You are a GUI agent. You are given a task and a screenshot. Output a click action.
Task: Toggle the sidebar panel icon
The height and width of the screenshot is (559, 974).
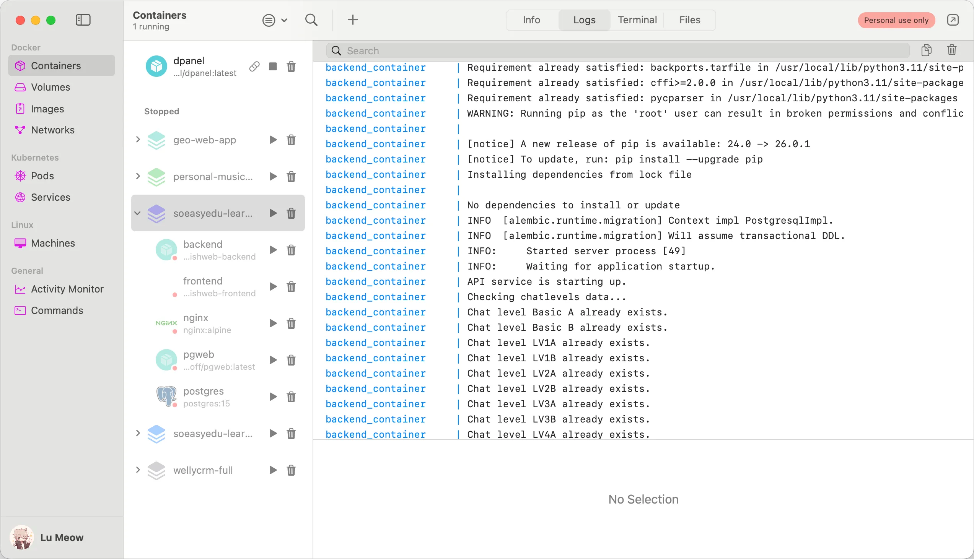click(83, 20)
